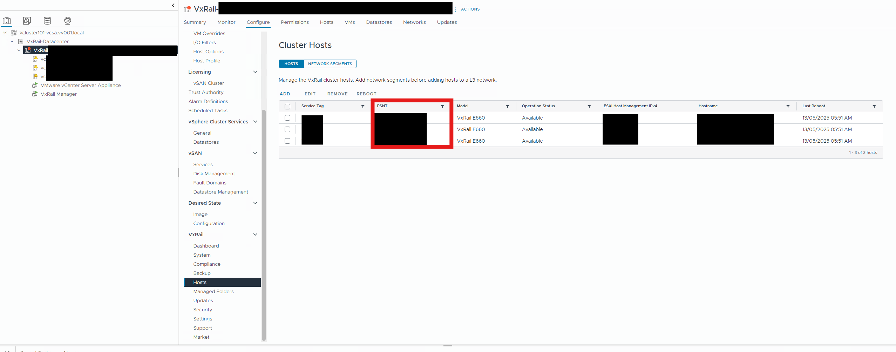Switch to the Summary tab
The width and height of the screenshot is (896, 352).
(x=195, y=22)
